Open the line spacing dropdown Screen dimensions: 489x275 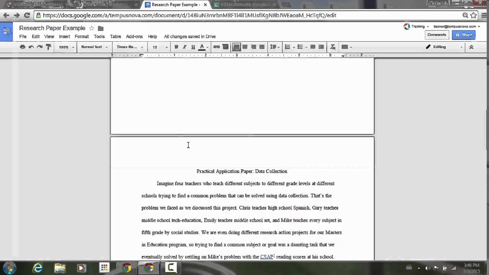pos(275,47)
